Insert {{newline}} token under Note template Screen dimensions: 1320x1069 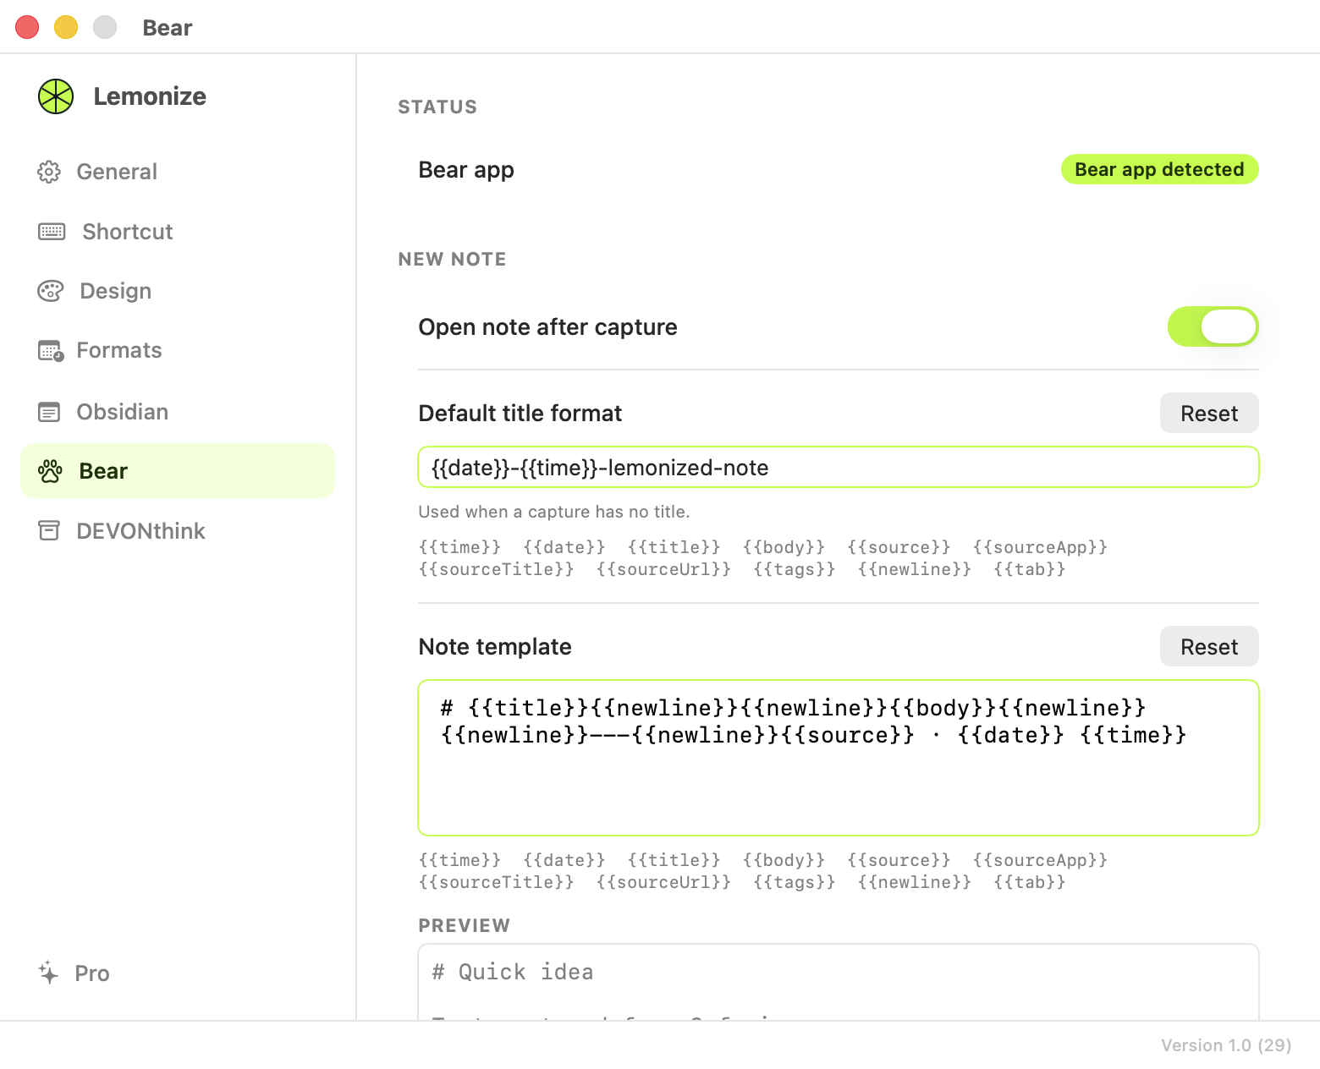pos(915,882)
